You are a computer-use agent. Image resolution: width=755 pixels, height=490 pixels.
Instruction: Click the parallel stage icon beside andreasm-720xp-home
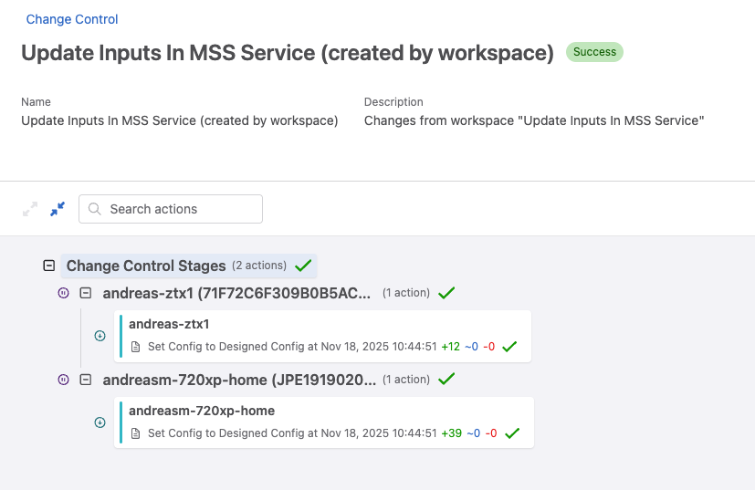click(x=63, y=380)
